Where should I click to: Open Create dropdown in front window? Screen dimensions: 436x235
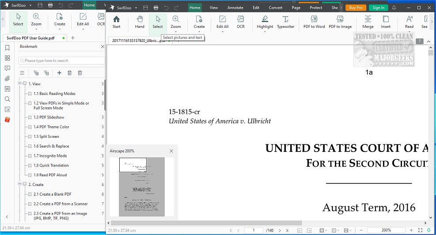[199, 32]
